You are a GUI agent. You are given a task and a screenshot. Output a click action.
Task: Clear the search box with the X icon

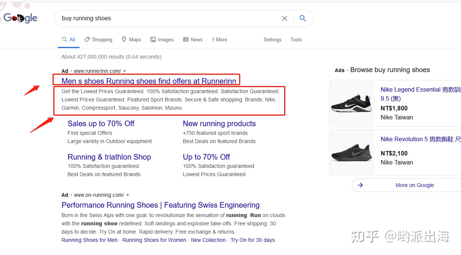285,18
